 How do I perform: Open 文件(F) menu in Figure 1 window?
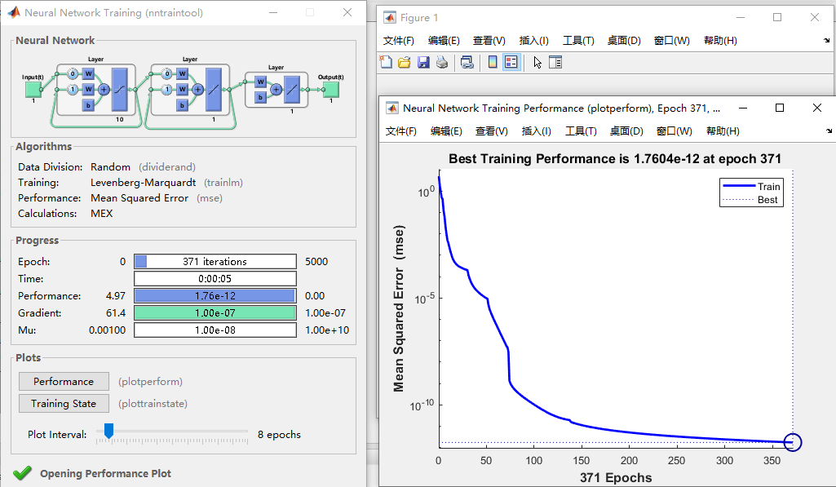point(398,41)
